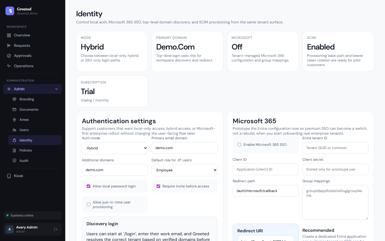Click the Redirect URI panel heading

pos(250,231)
